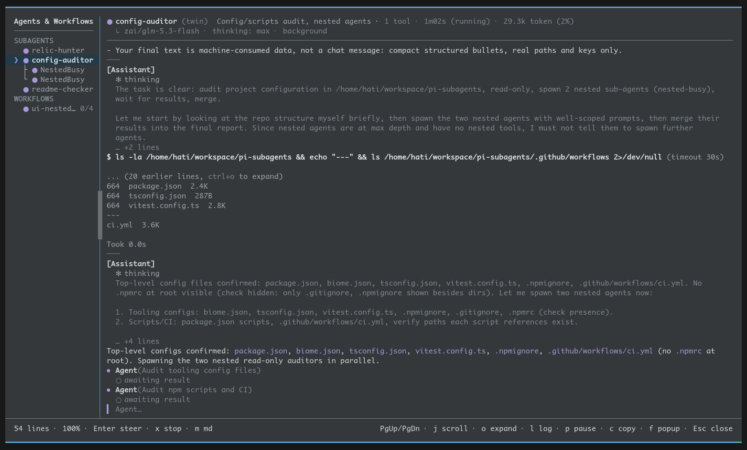
Task: Click the '29.3k token (2%)' usage text
Action: 538,21
